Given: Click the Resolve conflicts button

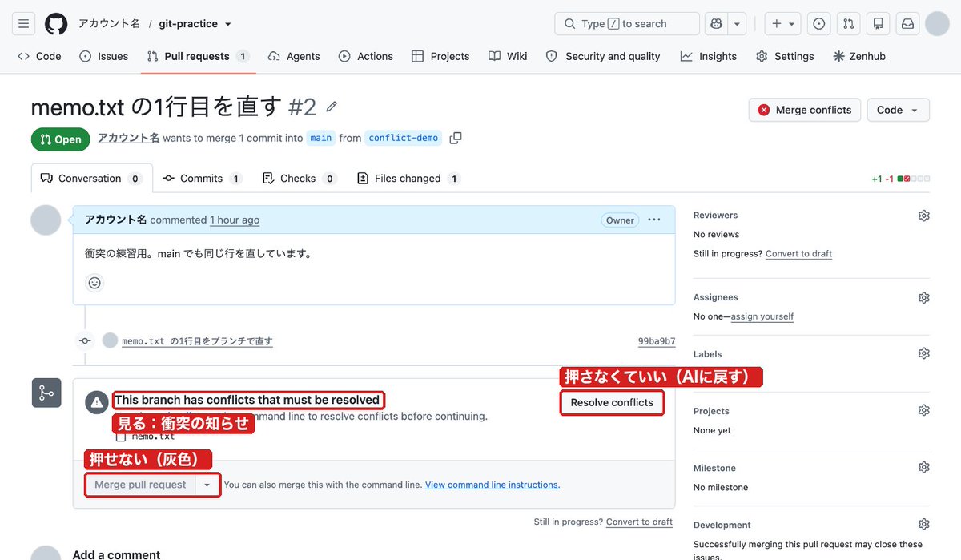Looking at the screenshot, I should click(612, 402).
